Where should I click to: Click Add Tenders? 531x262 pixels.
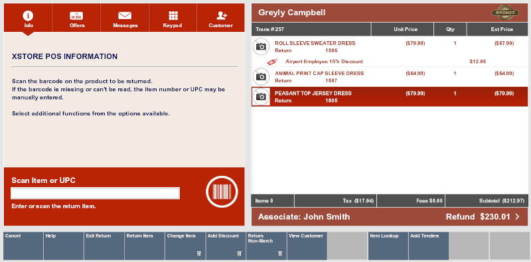(429, 246)
